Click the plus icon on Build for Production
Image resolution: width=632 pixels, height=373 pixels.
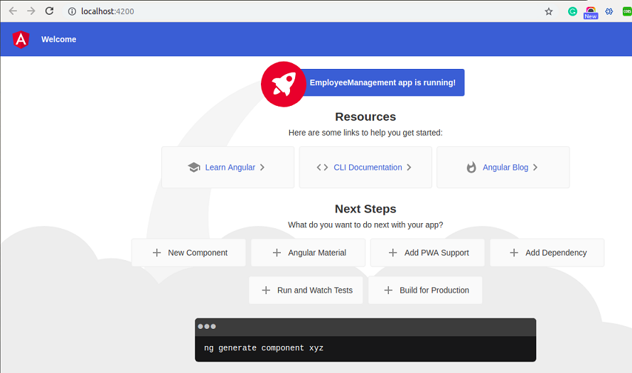[388, 290]
